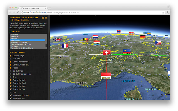This screenshot has height=111, width=178.
Task: Enable the Trees layer
Action: 11,77
